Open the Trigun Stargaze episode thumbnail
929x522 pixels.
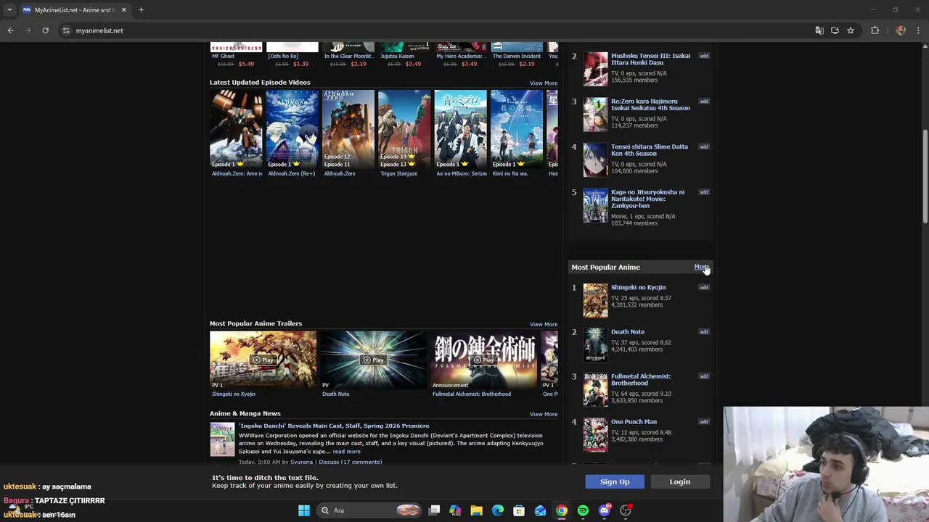(x=404, y=128)
